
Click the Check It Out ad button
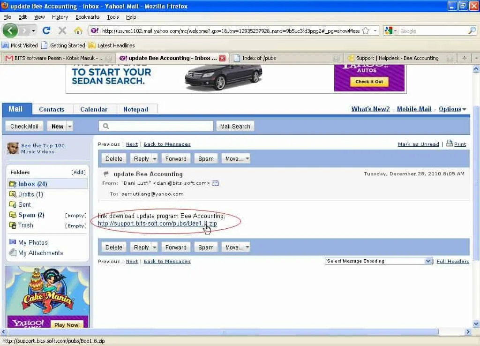click(x=369, y=82)
